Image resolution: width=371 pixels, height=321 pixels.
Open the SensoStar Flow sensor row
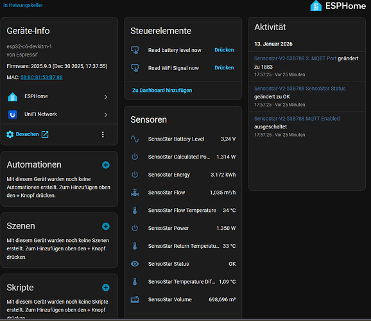point(183,193)
